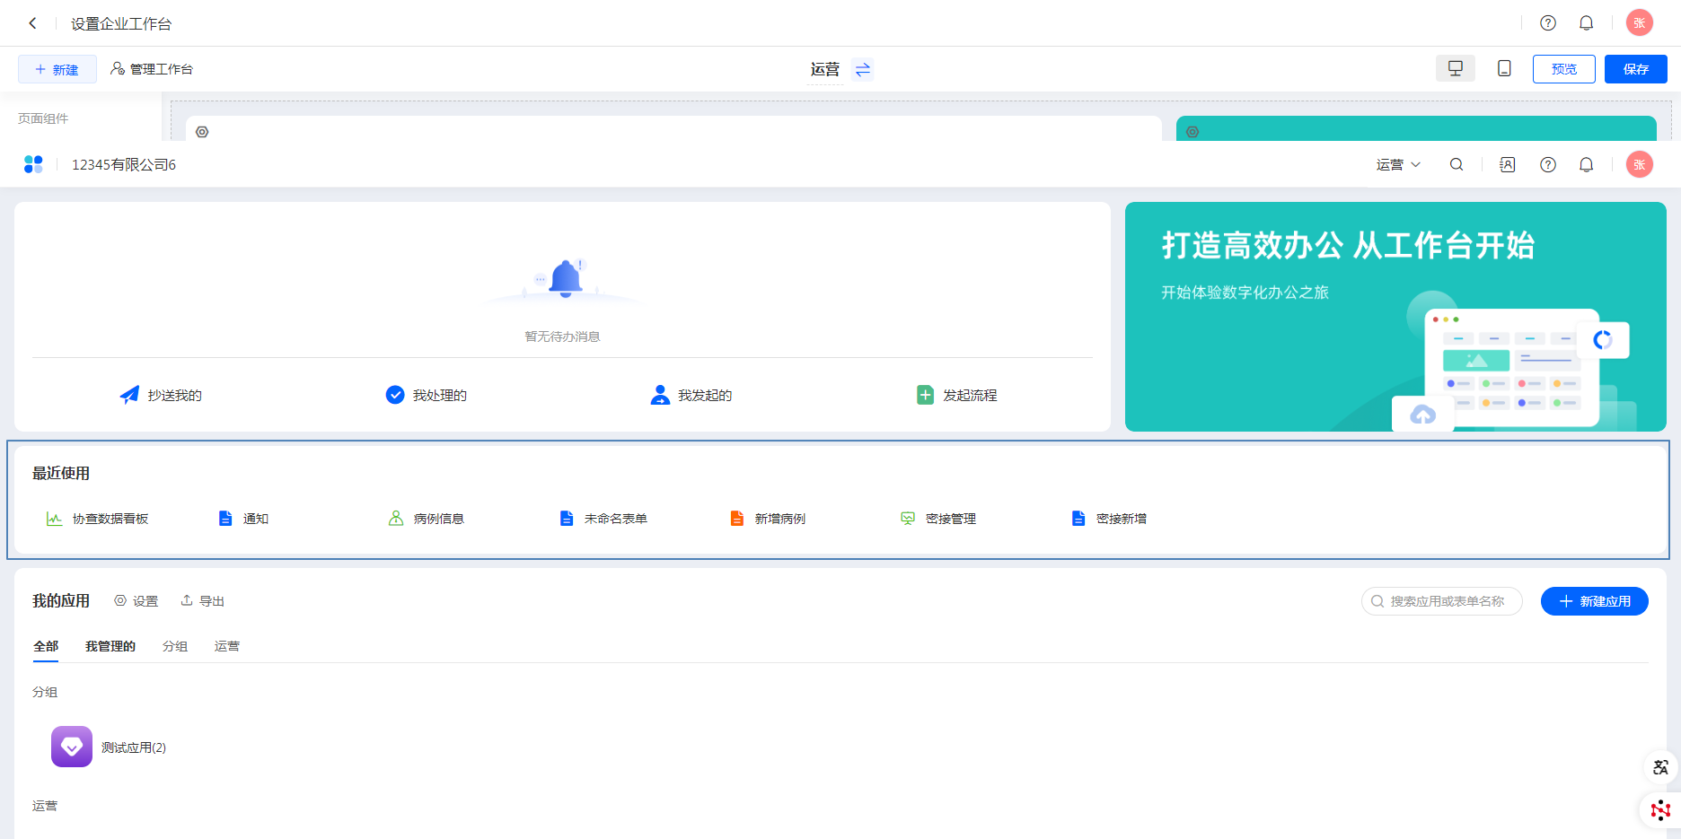
Task: Switch to 我管理的 tab
Action: [110, 646]
